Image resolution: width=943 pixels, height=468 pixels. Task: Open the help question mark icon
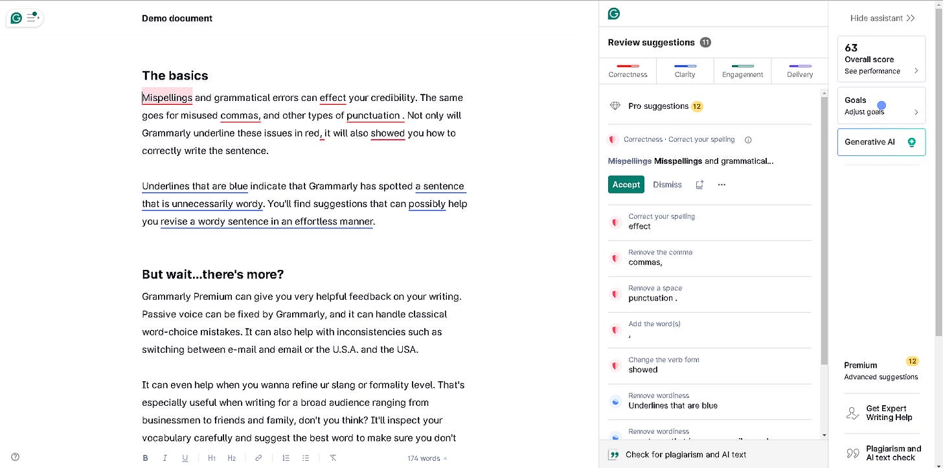[15, 457]
